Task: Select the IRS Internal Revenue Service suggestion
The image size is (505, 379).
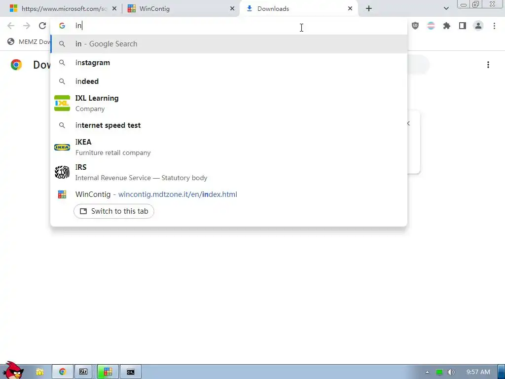Action: pos(229,172)
